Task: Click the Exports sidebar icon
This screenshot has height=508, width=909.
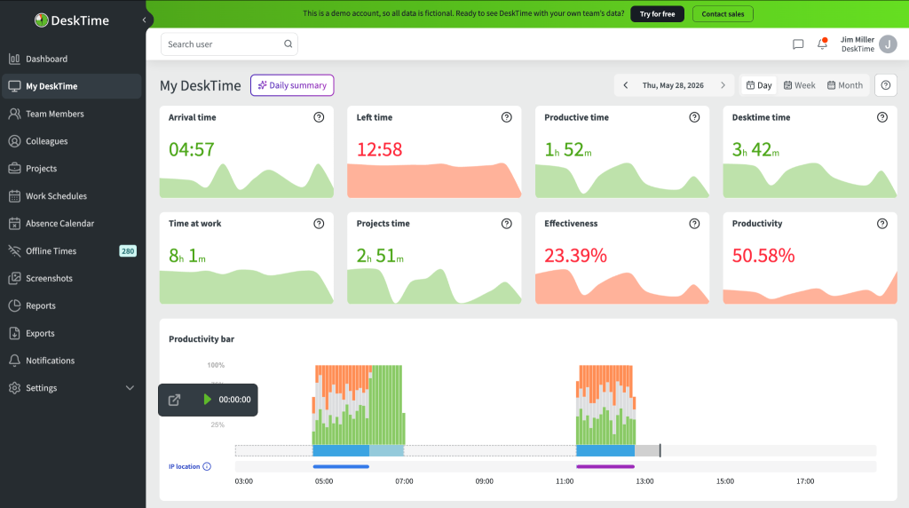Action: pyautogui.click(x=14, y=333)
